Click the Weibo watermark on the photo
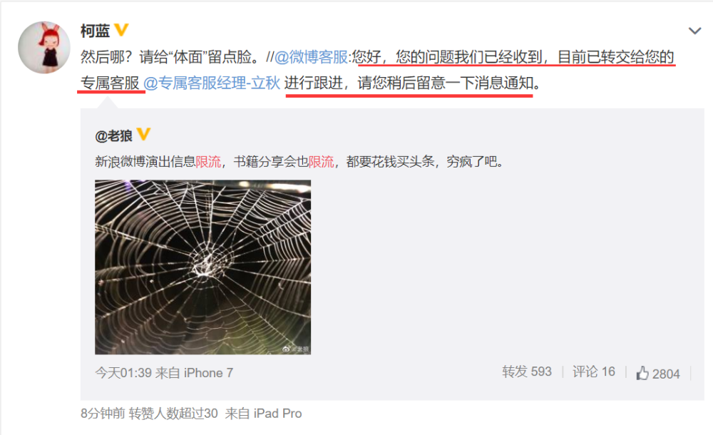 (x=296, y=349)
